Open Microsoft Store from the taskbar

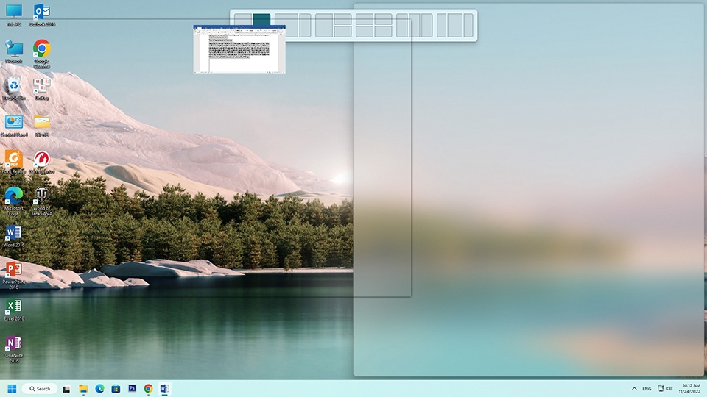[116, 388]
